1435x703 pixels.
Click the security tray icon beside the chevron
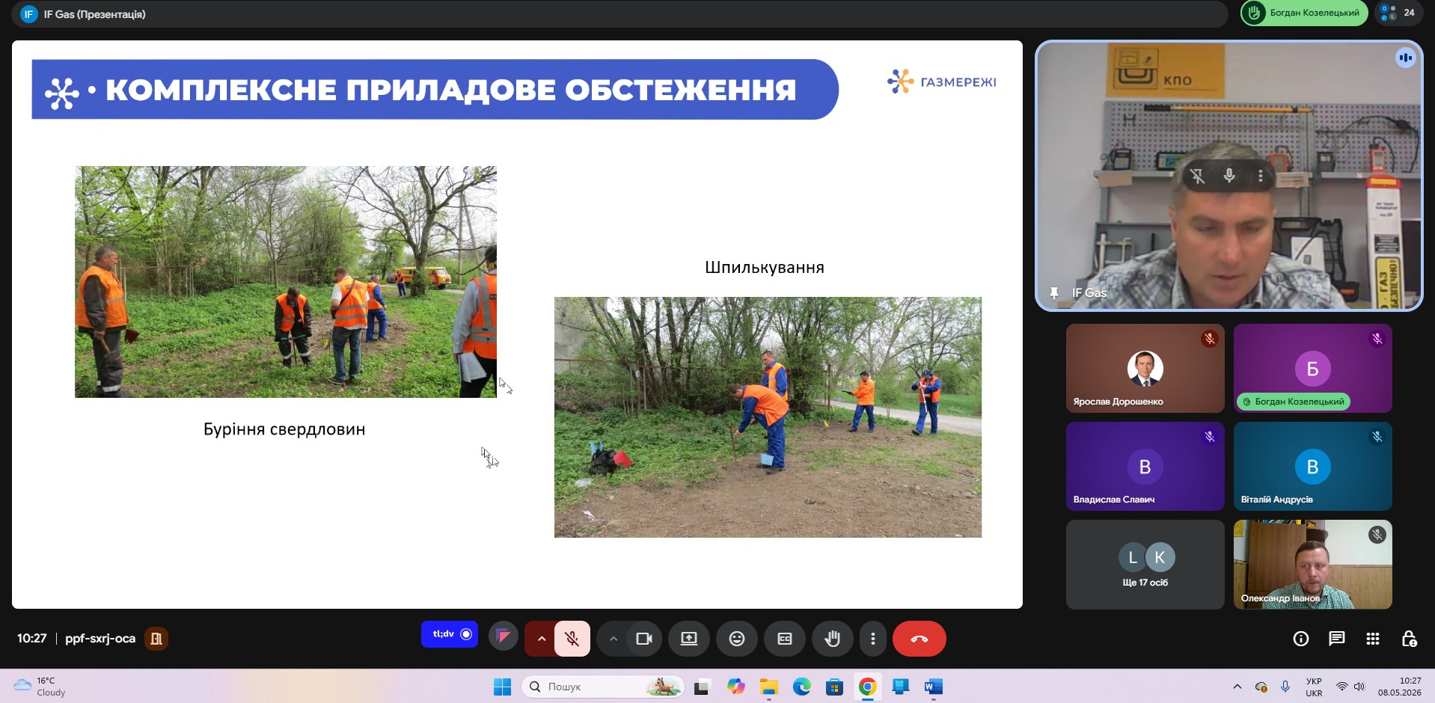(1261, 687)
